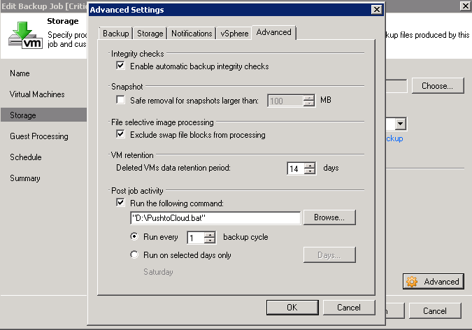Select the Run every backup cycle option
The height and width of the screenshot is (330, 472).
[136, 237]
